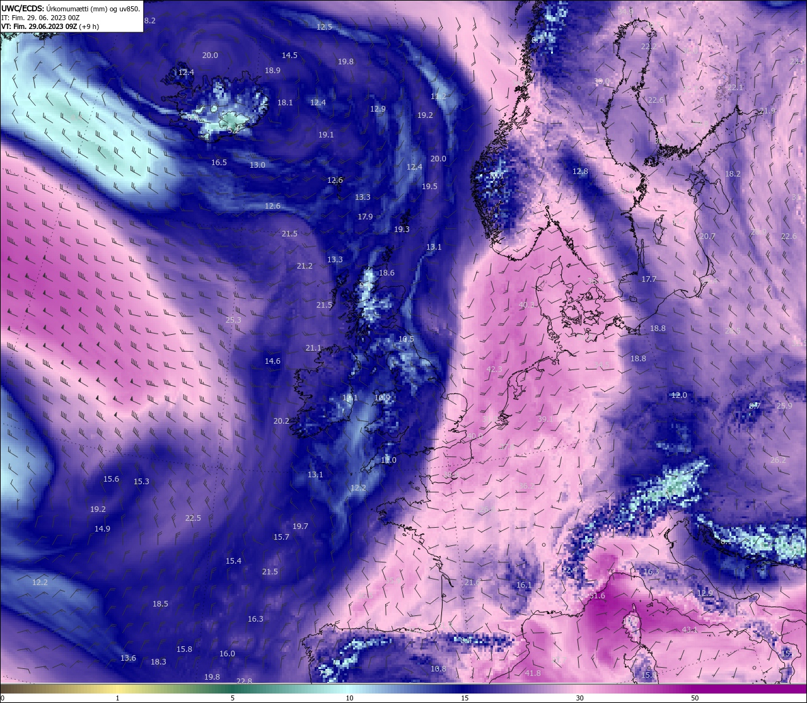Select the 16.0 value label
The image size is (807, 703).
pyautogui.click(x=227, y=654)
